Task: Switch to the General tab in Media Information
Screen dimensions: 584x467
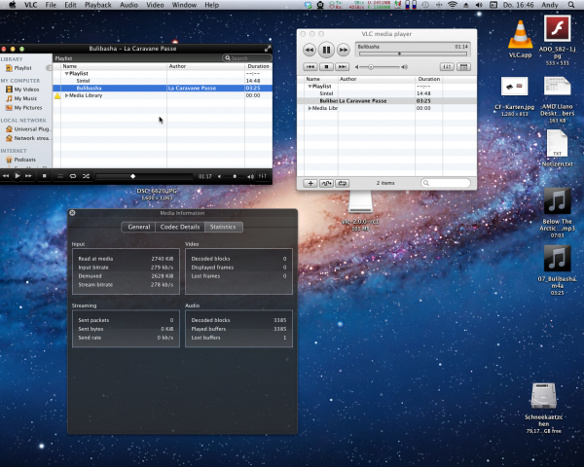Action: pos(138,227)
